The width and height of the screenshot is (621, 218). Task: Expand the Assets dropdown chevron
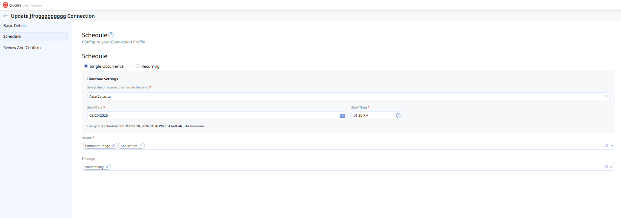[x=612, y=145]
